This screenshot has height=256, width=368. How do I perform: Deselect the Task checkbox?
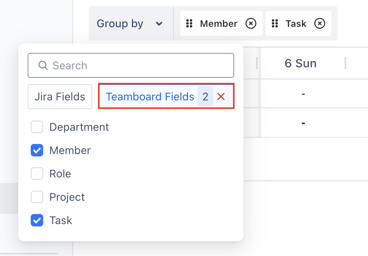pyautogui.click(x=37, y=221)
